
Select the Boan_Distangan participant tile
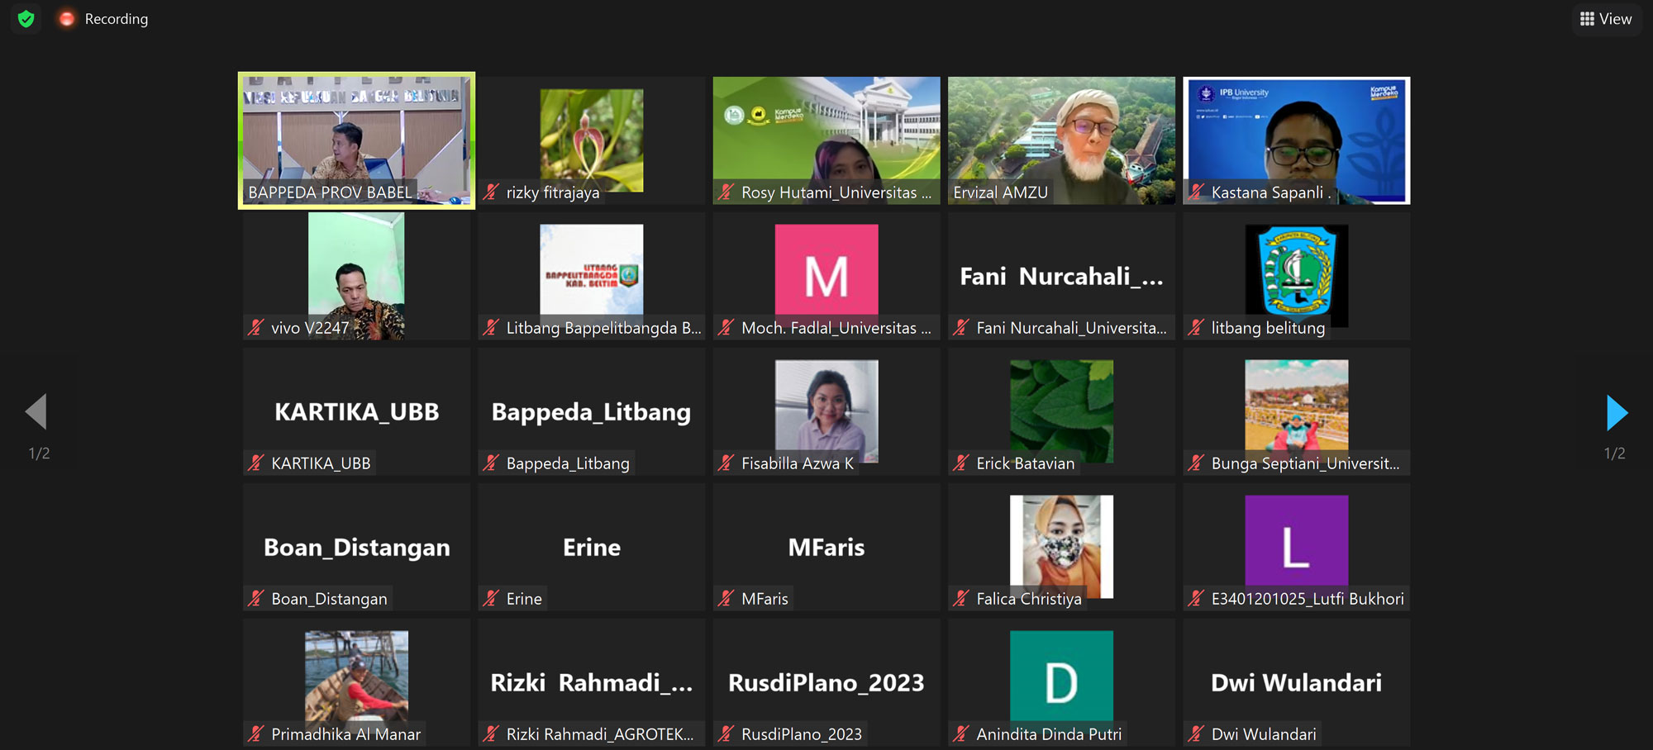click(x=356, y=547)
